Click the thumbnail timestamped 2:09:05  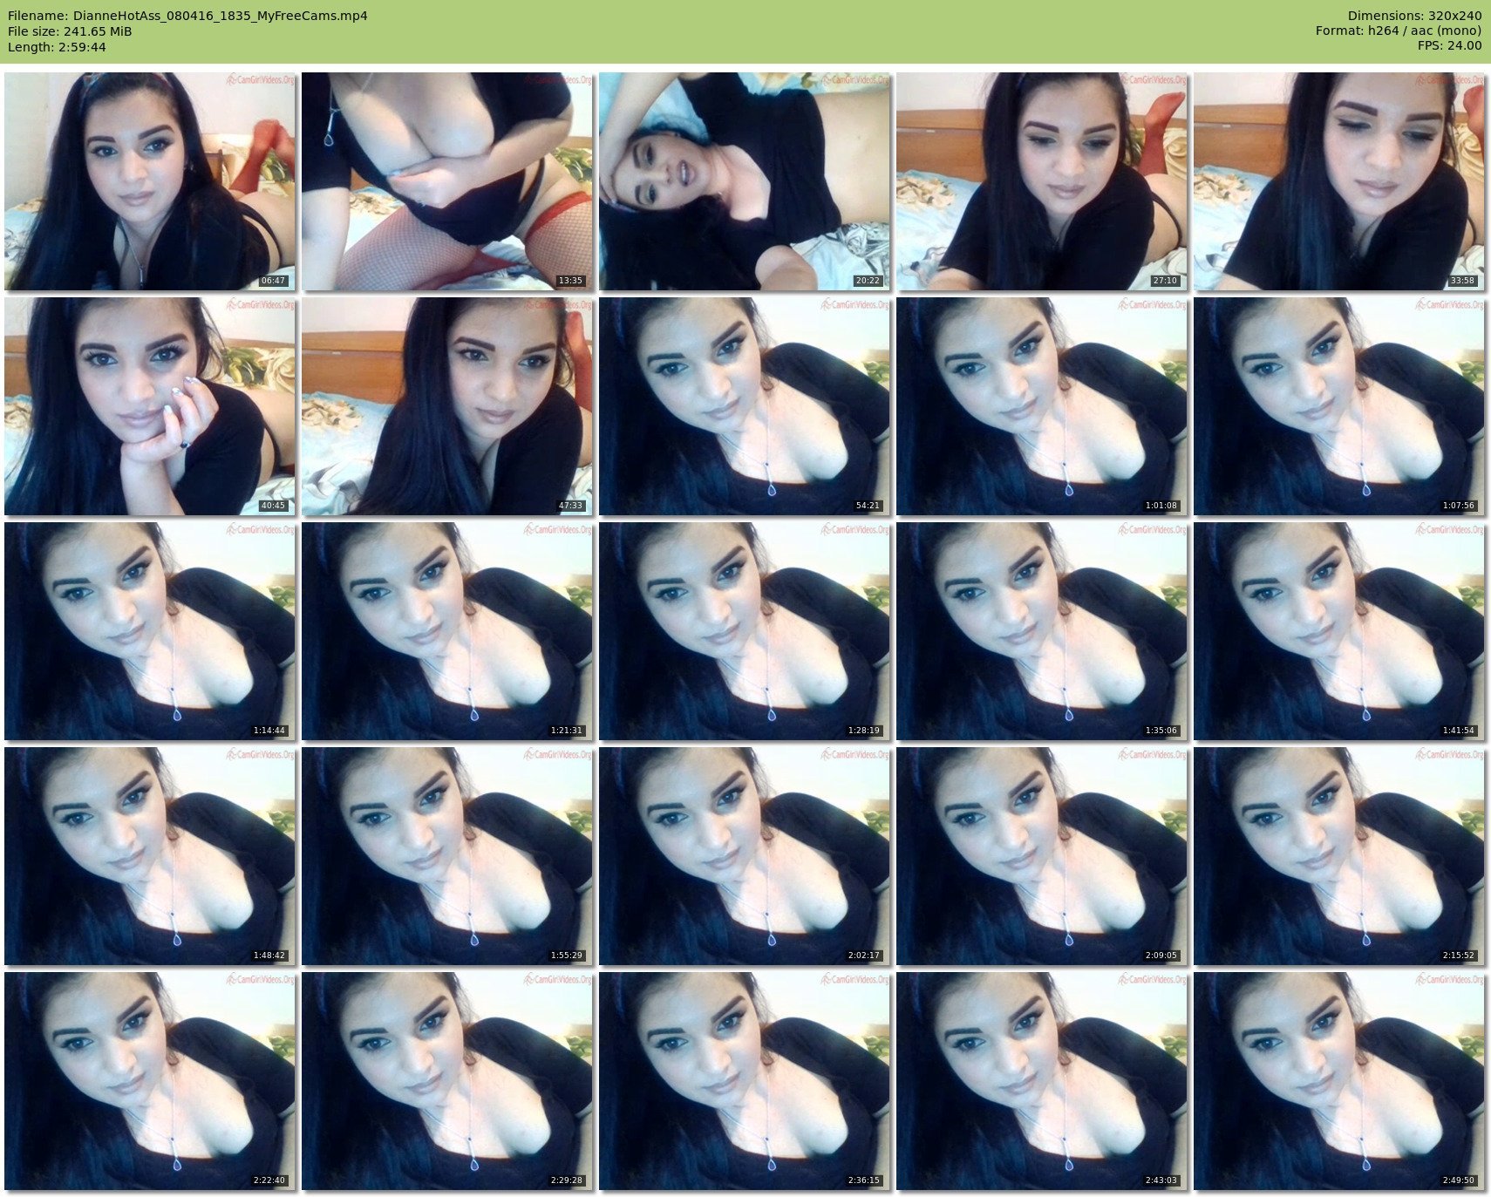point(1041,855)
